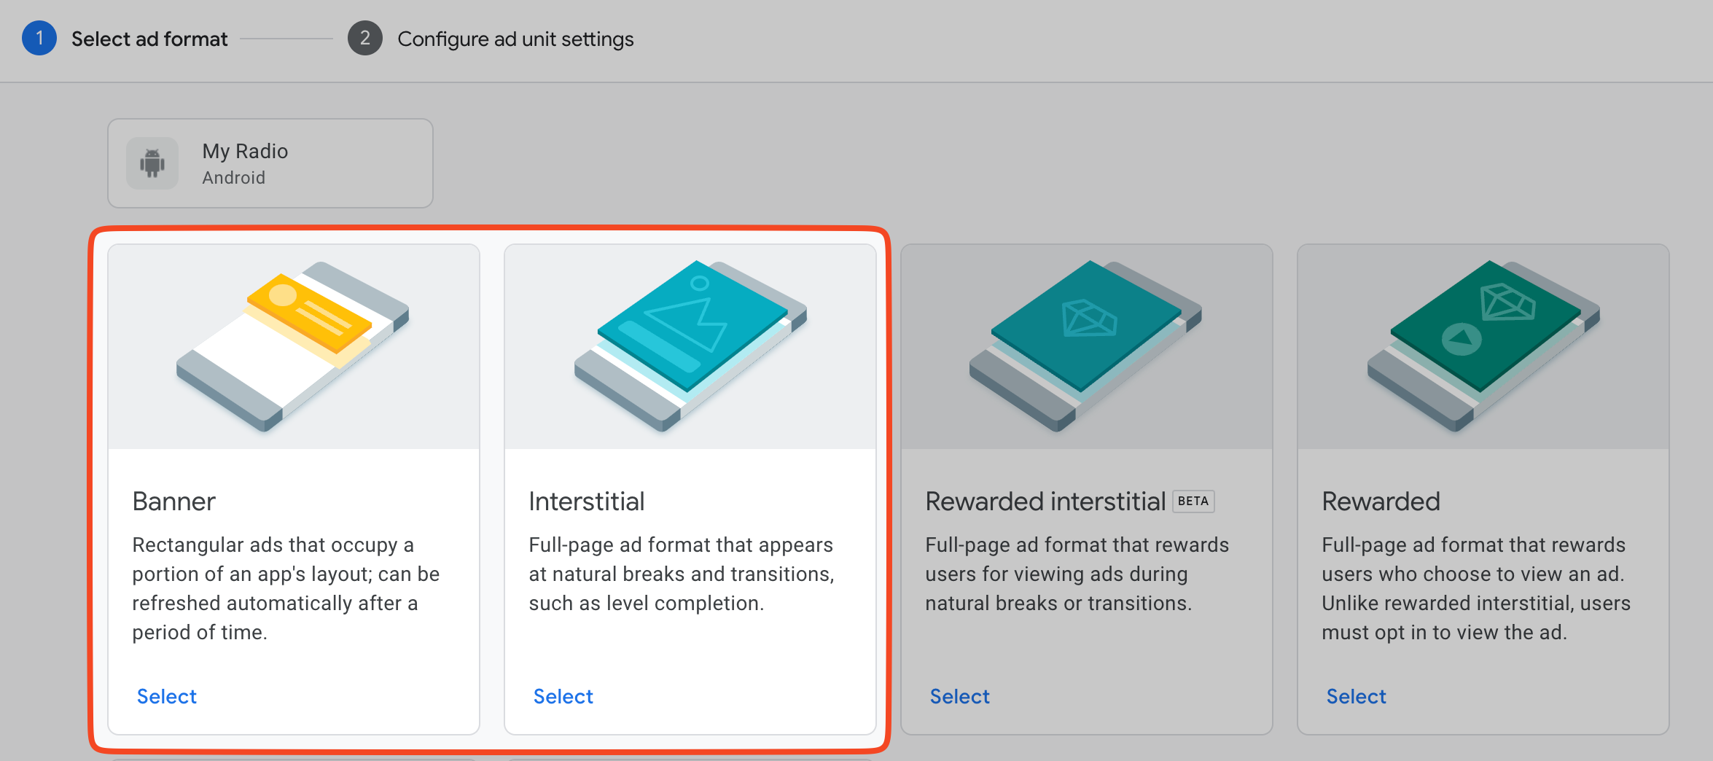This screenshot has height=761, width=1713.
Task: Select the Rewarded ad format
Action: pyautogui.click(x=1357, y=697)
